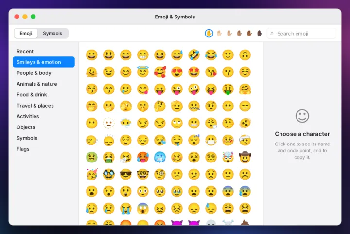350x234 pixels.
Task: Select the dark skin tone hand
Action: (x=260, y=34)
